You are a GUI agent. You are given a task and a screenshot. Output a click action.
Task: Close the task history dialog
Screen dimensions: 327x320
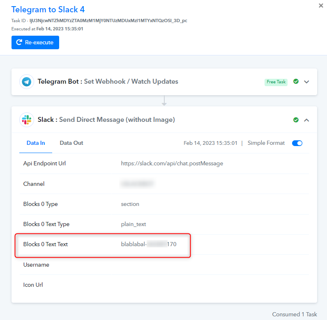(x=321, y=6)
